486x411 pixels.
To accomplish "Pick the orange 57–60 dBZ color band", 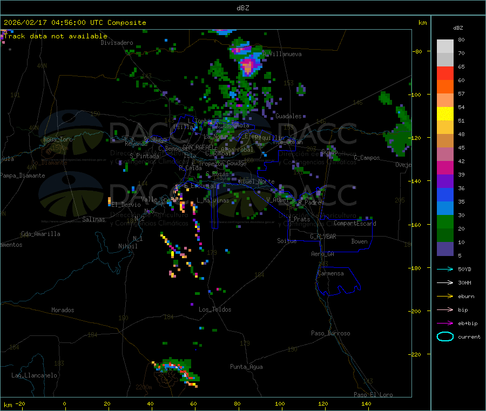I will [445, 87].
